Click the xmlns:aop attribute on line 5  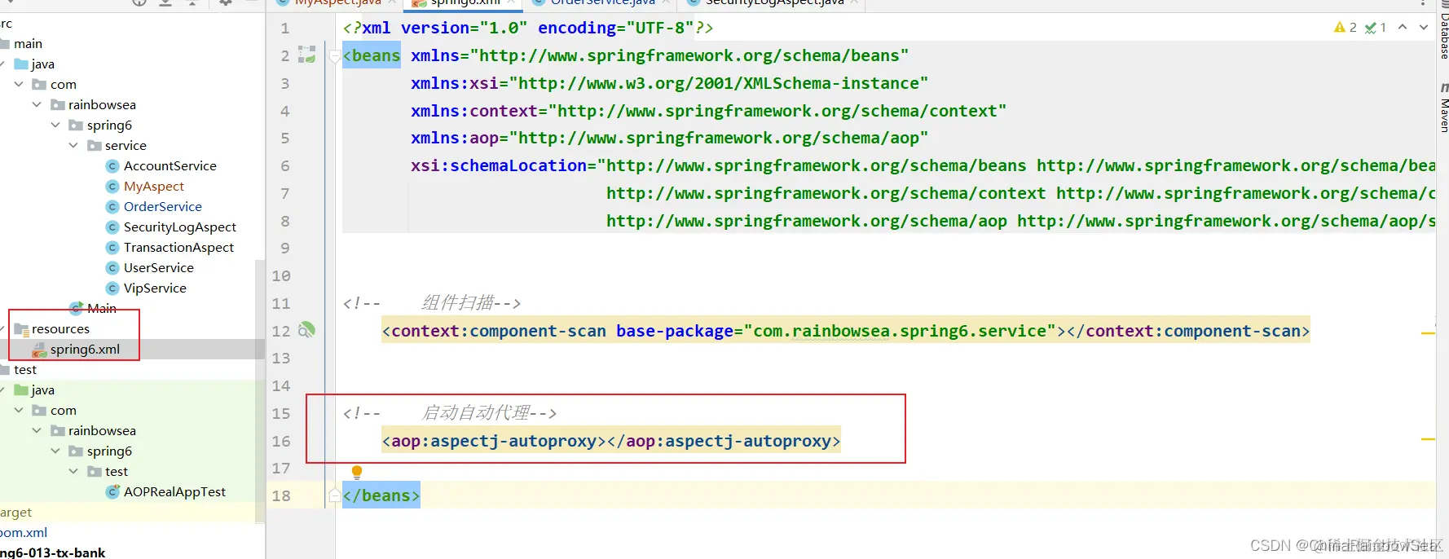pos(669,138)
